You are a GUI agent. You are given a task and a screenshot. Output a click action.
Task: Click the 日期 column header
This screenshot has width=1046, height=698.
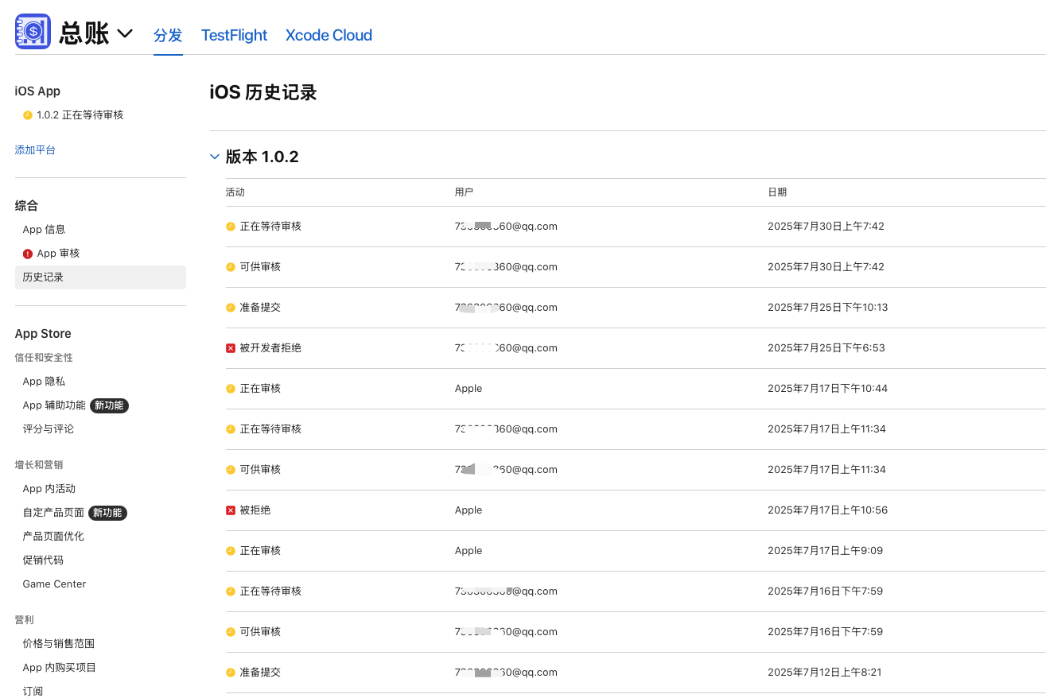tap(777, 192)
